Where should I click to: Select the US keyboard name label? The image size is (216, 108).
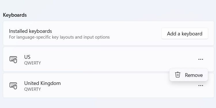point(27,57)
